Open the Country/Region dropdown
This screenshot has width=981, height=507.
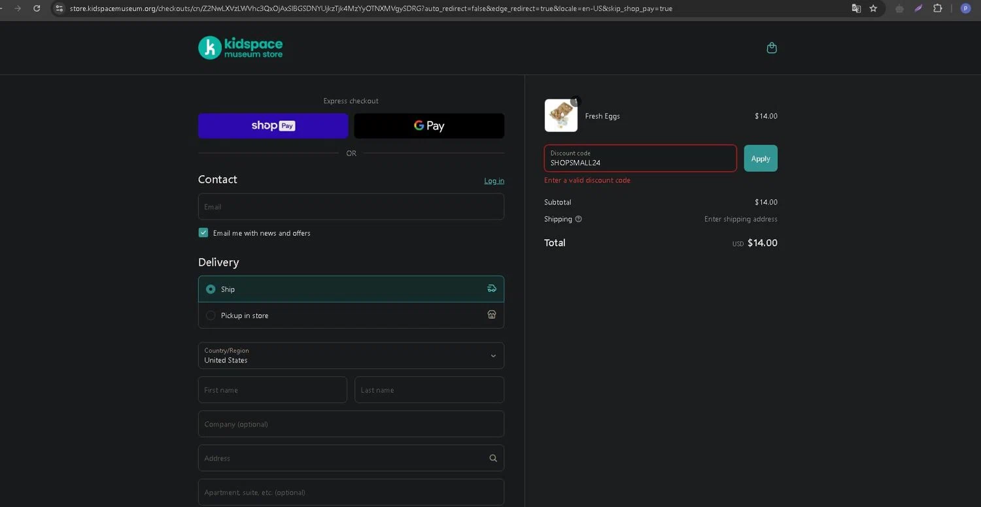351,355
